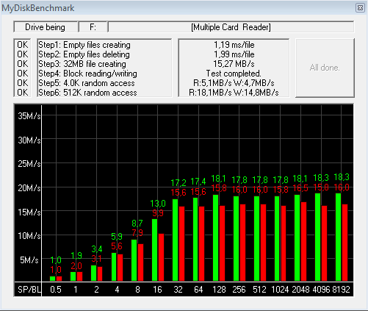Click the OK status next to Step6
Screen dimensions: 368x311
(x=23, y=93)
